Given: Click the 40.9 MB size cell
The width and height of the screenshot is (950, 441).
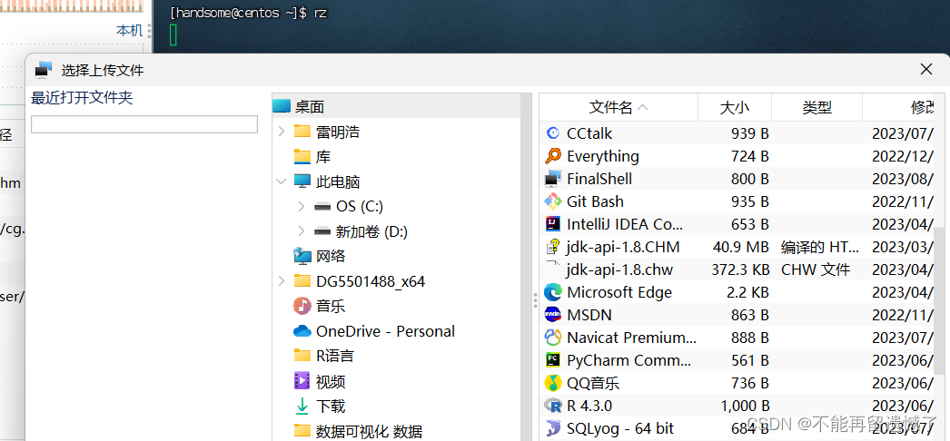Looking at the screenshot, I should coord(741,247).
